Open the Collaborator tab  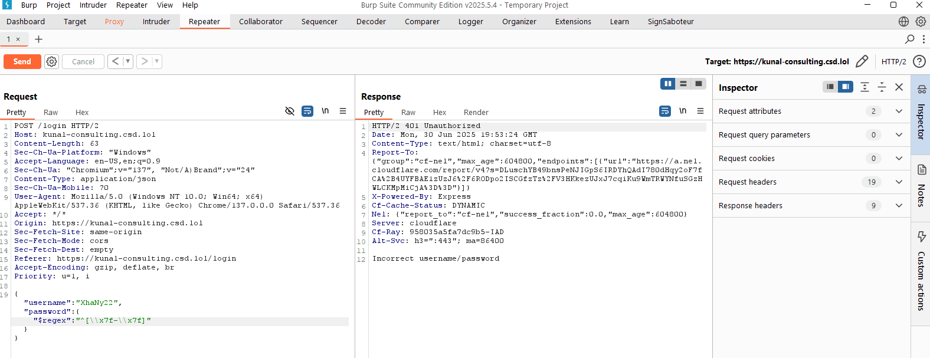point(261,21)
